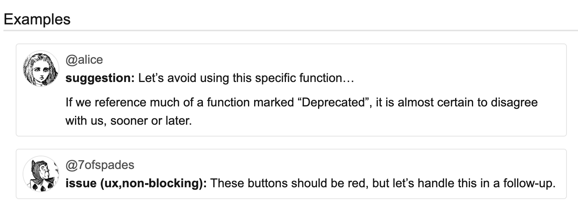The image size is (578, 209).
Task: Click Alice's avatar image
Action: pos(41,69)
